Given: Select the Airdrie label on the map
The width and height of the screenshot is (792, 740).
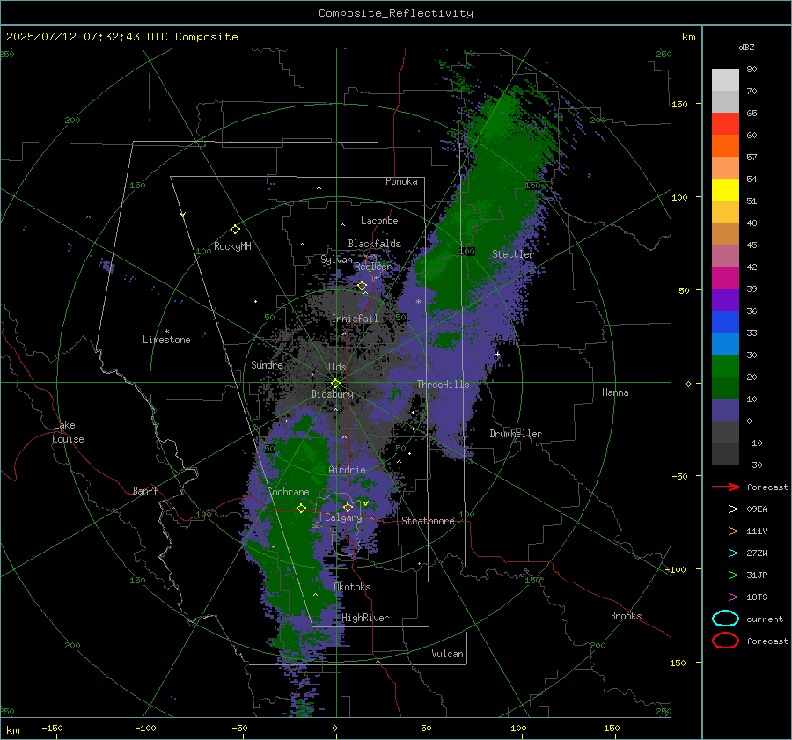Looking at the screenshot, I should click(x=347, y=470).
